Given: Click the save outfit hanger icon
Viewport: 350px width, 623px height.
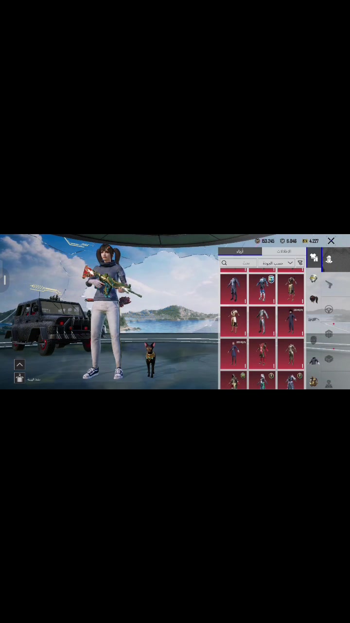Looking at the screenshot, I should pos(19,379).
